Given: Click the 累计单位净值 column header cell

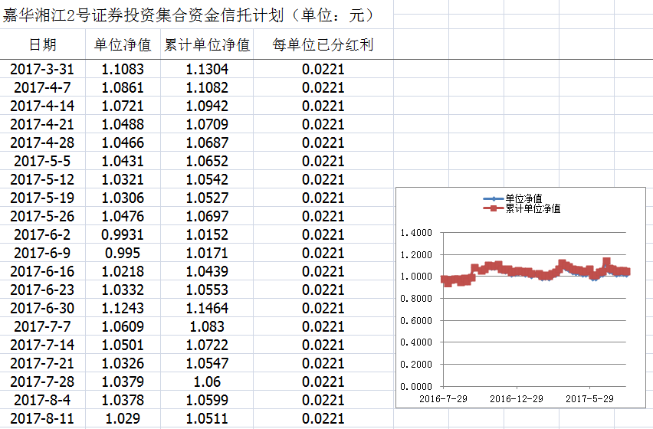Looking at the screenshot, I should pos(207,45).
